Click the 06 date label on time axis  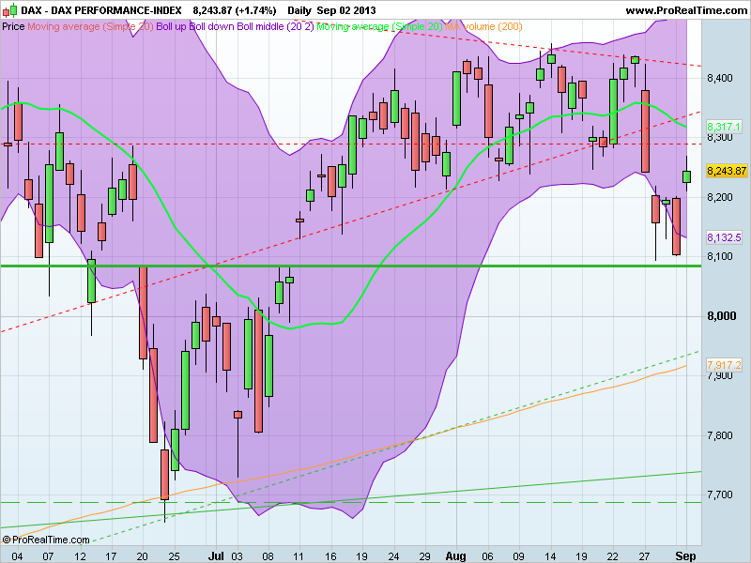487,556
